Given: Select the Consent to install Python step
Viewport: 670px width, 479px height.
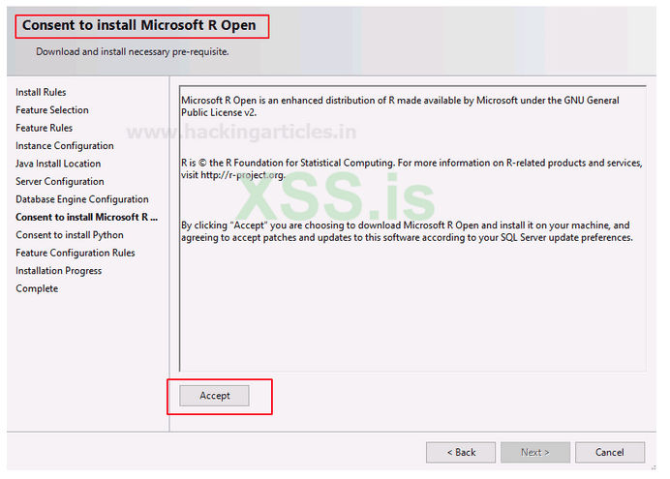Looking at the screenshot, I should (70, 235).
